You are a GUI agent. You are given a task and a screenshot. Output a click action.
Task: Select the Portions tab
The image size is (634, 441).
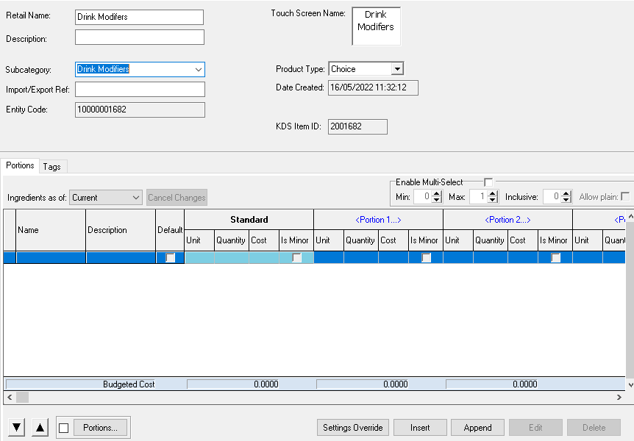pos(21,165)
